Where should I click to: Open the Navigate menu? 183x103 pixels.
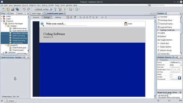[17, 5]
